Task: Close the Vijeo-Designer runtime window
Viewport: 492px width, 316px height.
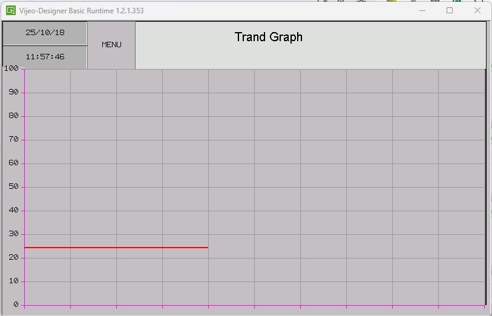Action: tap(477, 10)
